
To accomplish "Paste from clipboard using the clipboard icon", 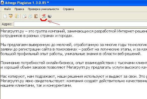I will point(36,16).
